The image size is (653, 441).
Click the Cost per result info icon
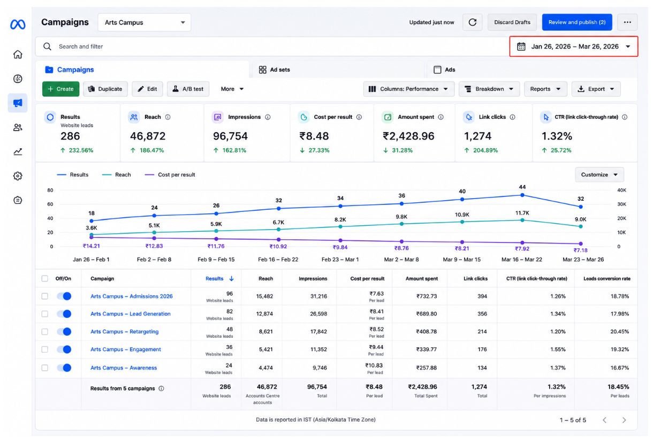coord(359,117)
